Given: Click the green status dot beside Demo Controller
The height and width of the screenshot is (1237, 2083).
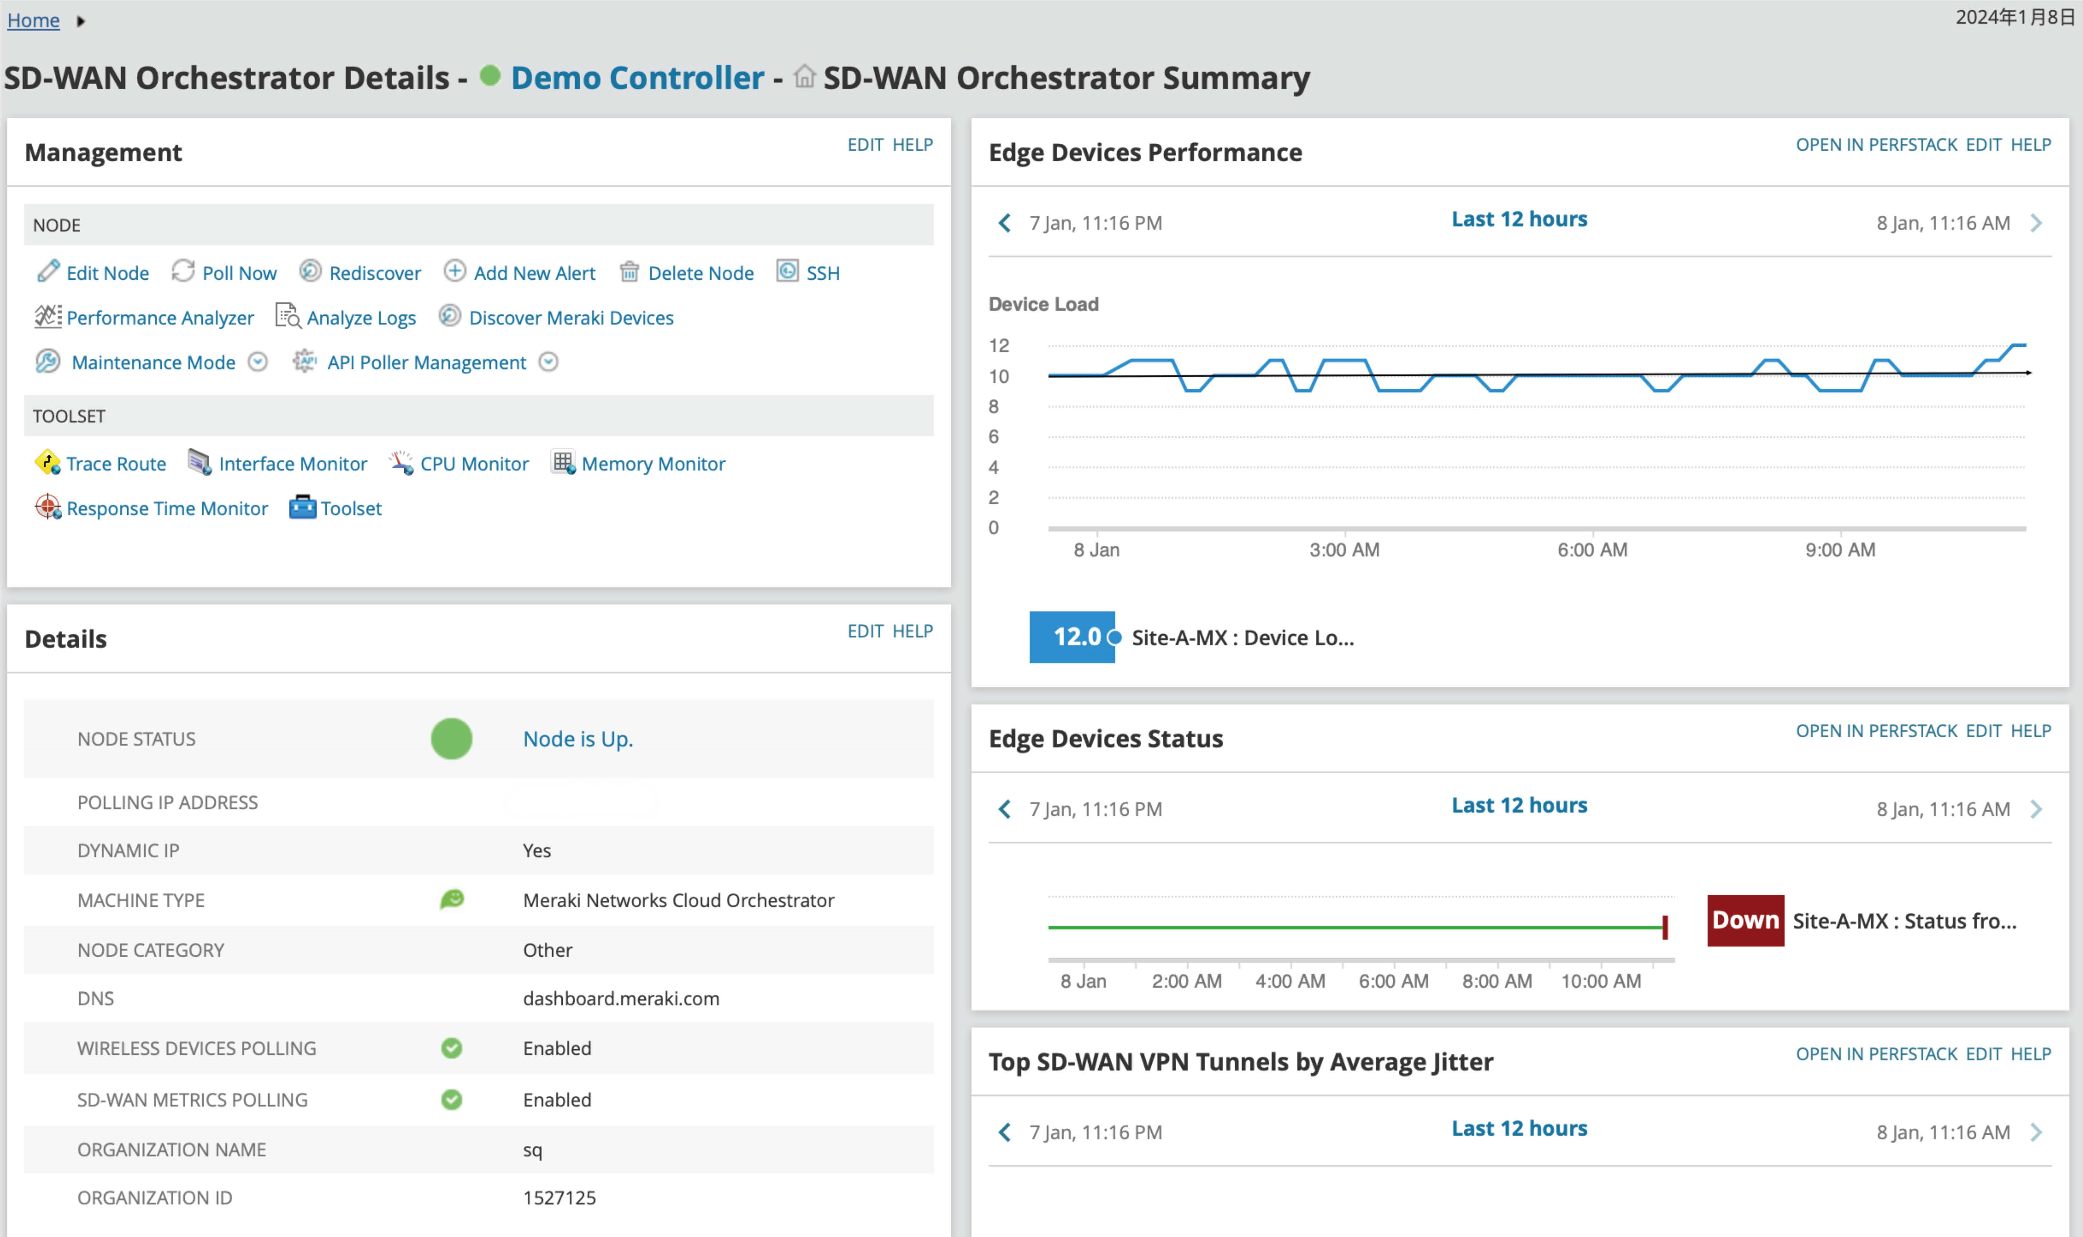Looking at the screenshot, I should coord(490,77).
